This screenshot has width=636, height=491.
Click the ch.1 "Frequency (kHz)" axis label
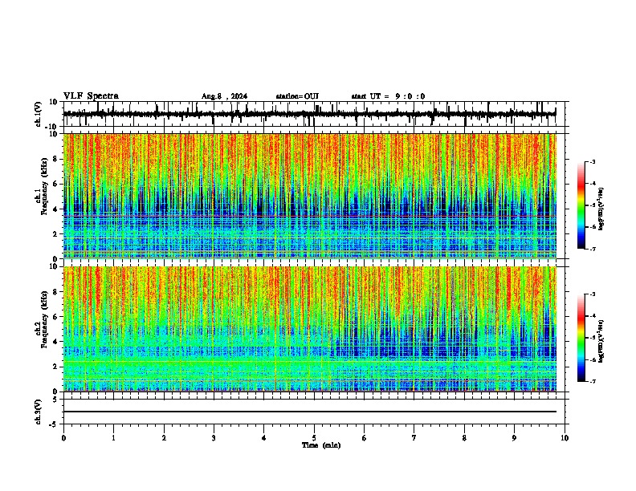tap(44, 186)
